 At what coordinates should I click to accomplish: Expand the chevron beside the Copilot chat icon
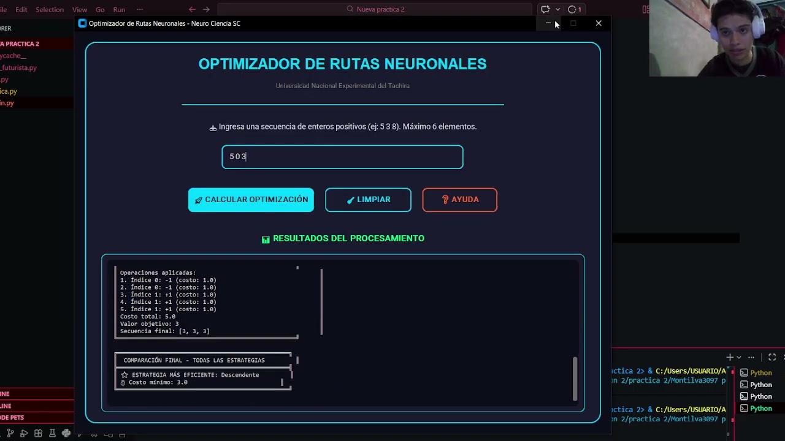coord(557,9)
